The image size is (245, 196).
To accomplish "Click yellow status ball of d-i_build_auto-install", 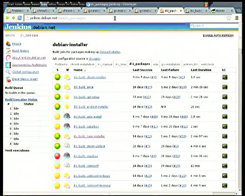I will pyautogui.click(x=58, y=116).
